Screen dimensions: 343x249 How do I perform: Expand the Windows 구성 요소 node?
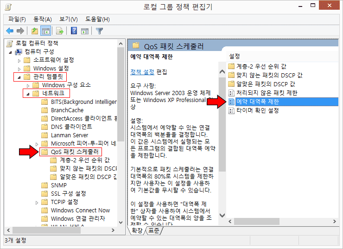(28, 86)
